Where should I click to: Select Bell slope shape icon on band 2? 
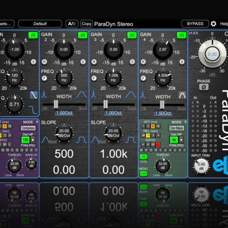(46, 140)
